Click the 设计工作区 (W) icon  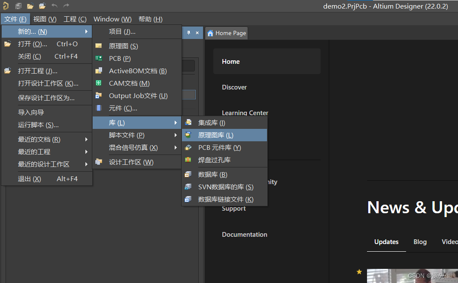tap(99, 162)
